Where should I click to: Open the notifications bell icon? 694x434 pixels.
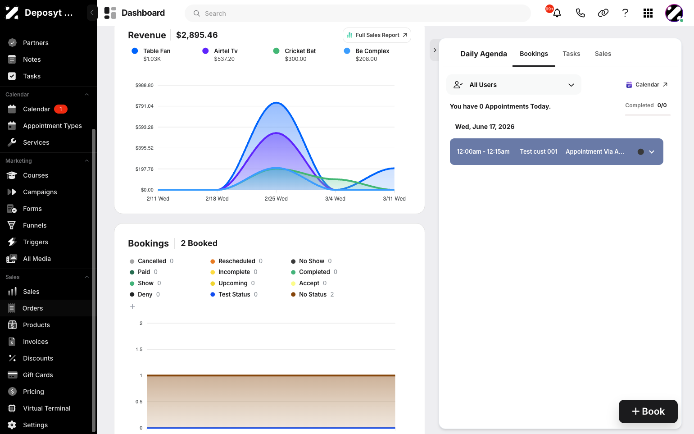click(557, 13)
